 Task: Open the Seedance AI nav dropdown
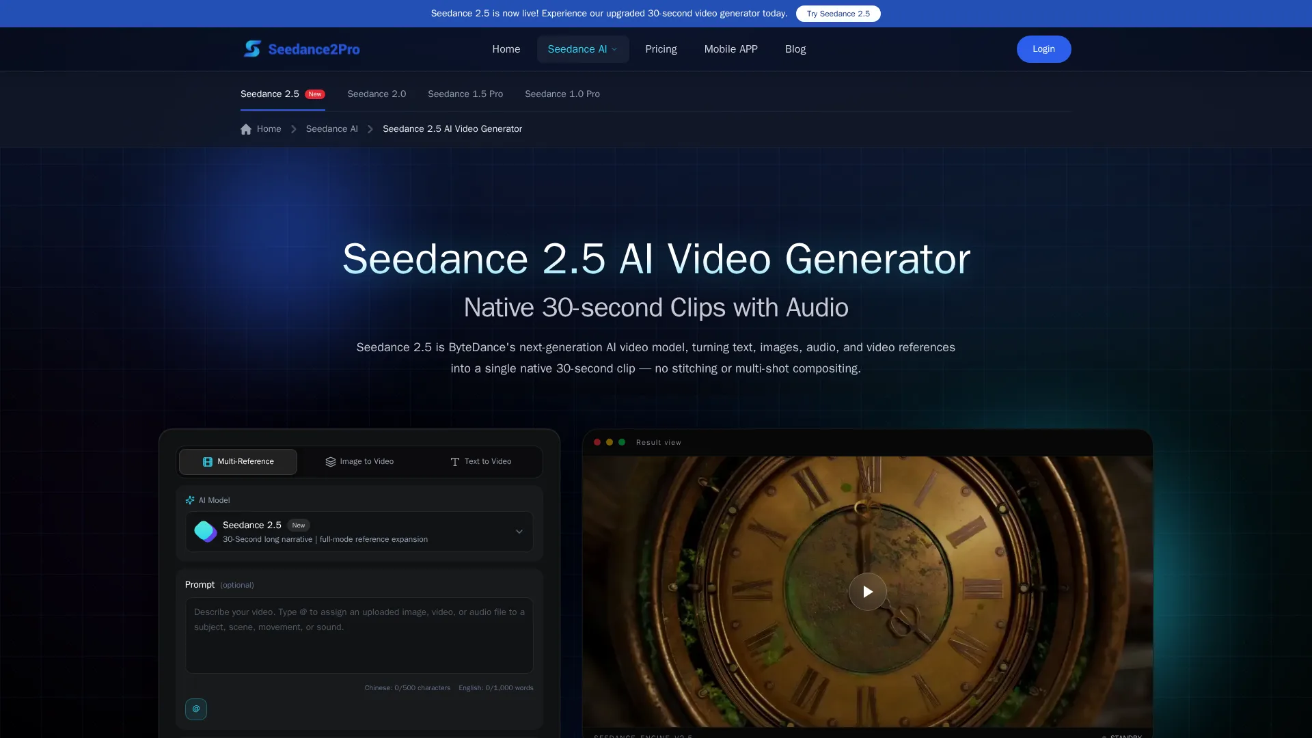tap(583, 49)
